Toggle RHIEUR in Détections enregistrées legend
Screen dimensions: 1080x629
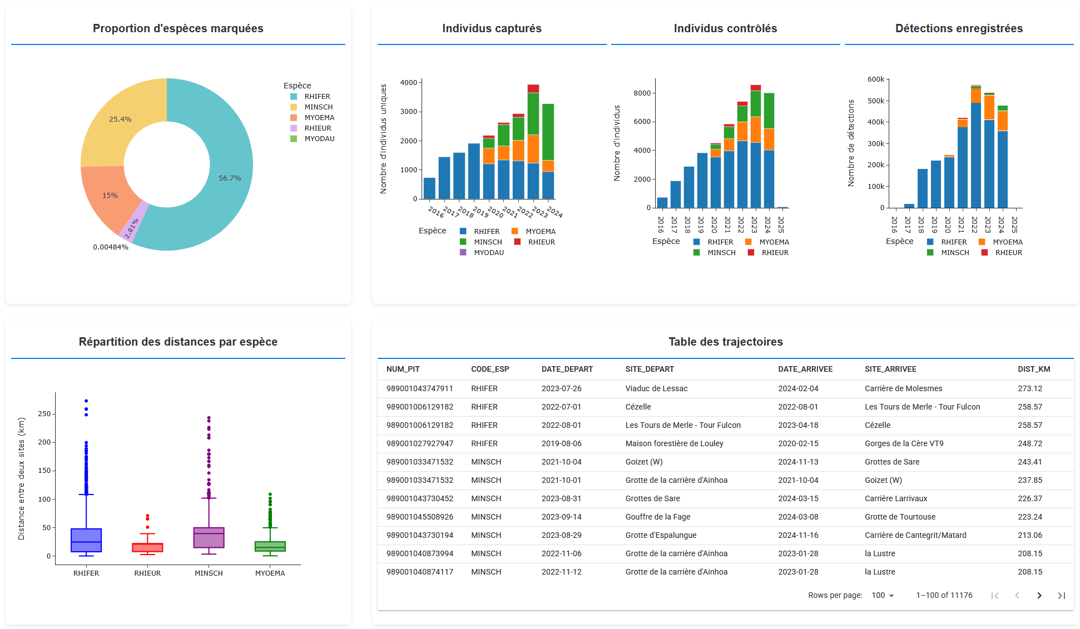coord(1008,253)
